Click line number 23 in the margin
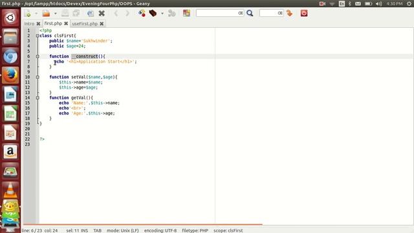Viewport: 414px width, 233px height. pyautogui.click(x=27, y=144)
